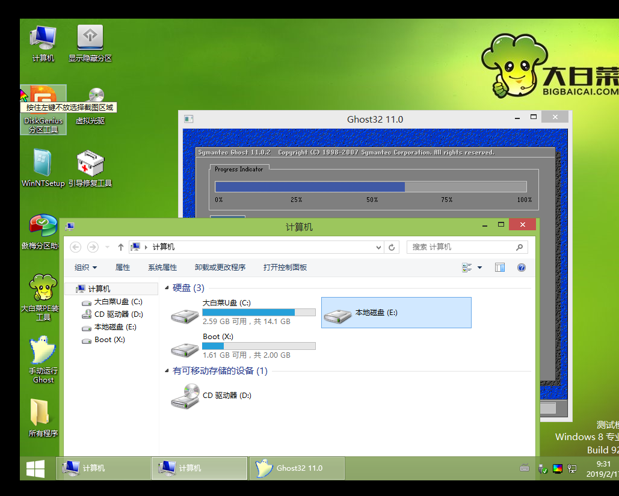619x496 pixels.
Task: Select 计算机 in the navigation tree
Action: click(x=112, y=289)
